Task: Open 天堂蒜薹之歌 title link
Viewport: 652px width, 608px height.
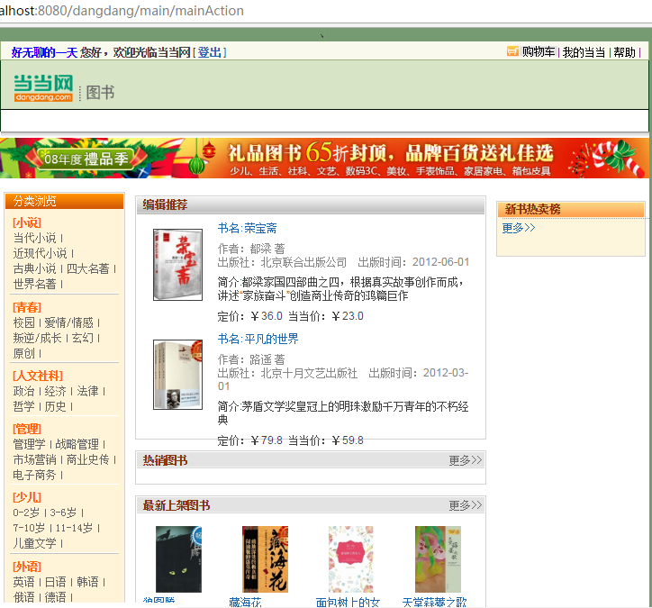Action: pos(435,602)
